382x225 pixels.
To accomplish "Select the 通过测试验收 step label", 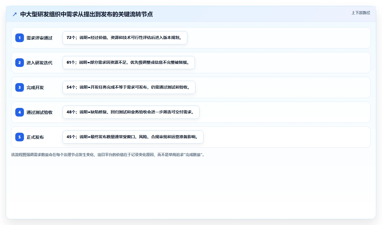I will [x=39, y=112].
